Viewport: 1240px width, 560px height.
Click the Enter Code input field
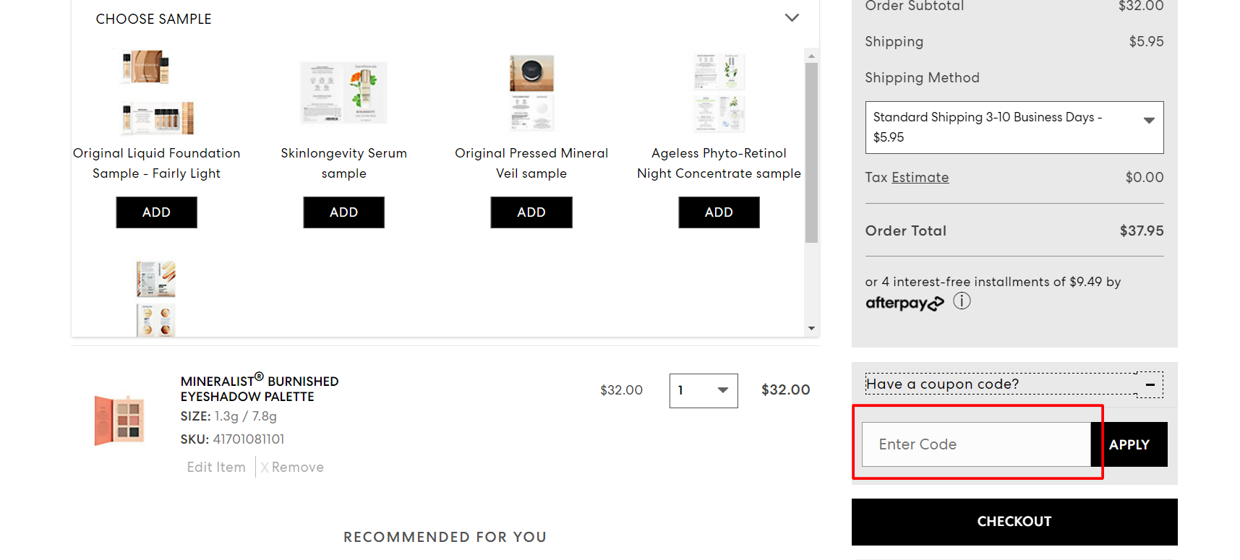tap(976, 444)
